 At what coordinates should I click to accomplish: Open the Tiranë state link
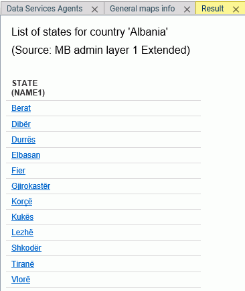(23, 264)
